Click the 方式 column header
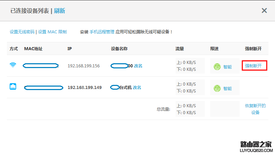 pos(14,49)
